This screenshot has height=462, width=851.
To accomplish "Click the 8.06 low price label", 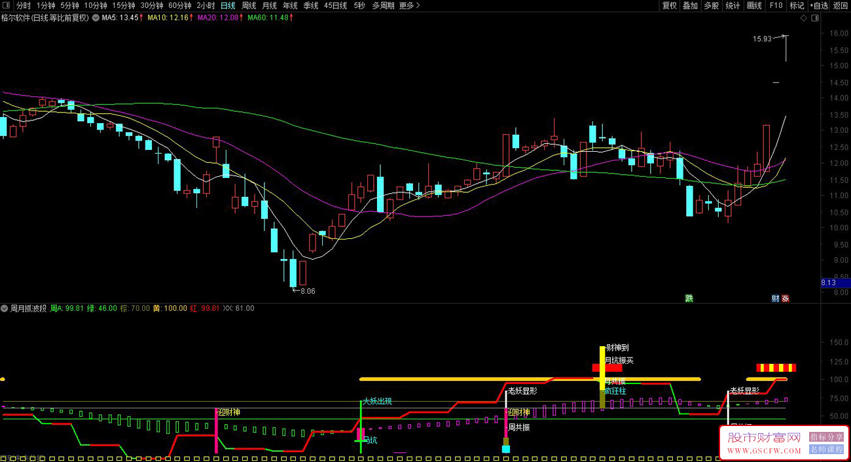I will (x=308, y=291).
